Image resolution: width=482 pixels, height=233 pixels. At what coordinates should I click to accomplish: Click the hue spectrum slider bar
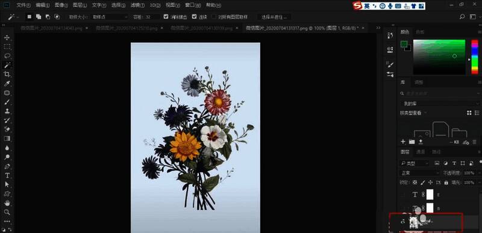(x=475, y=57)
